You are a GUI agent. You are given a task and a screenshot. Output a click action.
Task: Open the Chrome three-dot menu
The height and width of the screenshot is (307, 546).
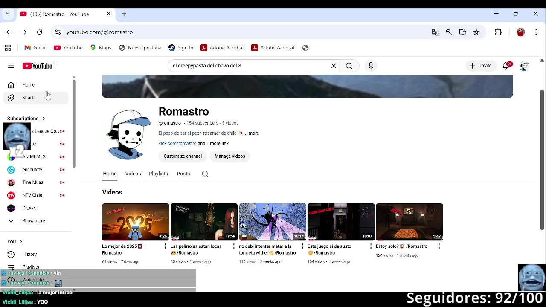536,32
